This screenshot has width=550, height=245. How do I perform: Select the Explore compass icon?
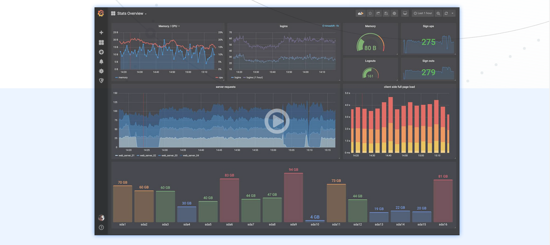101,52
